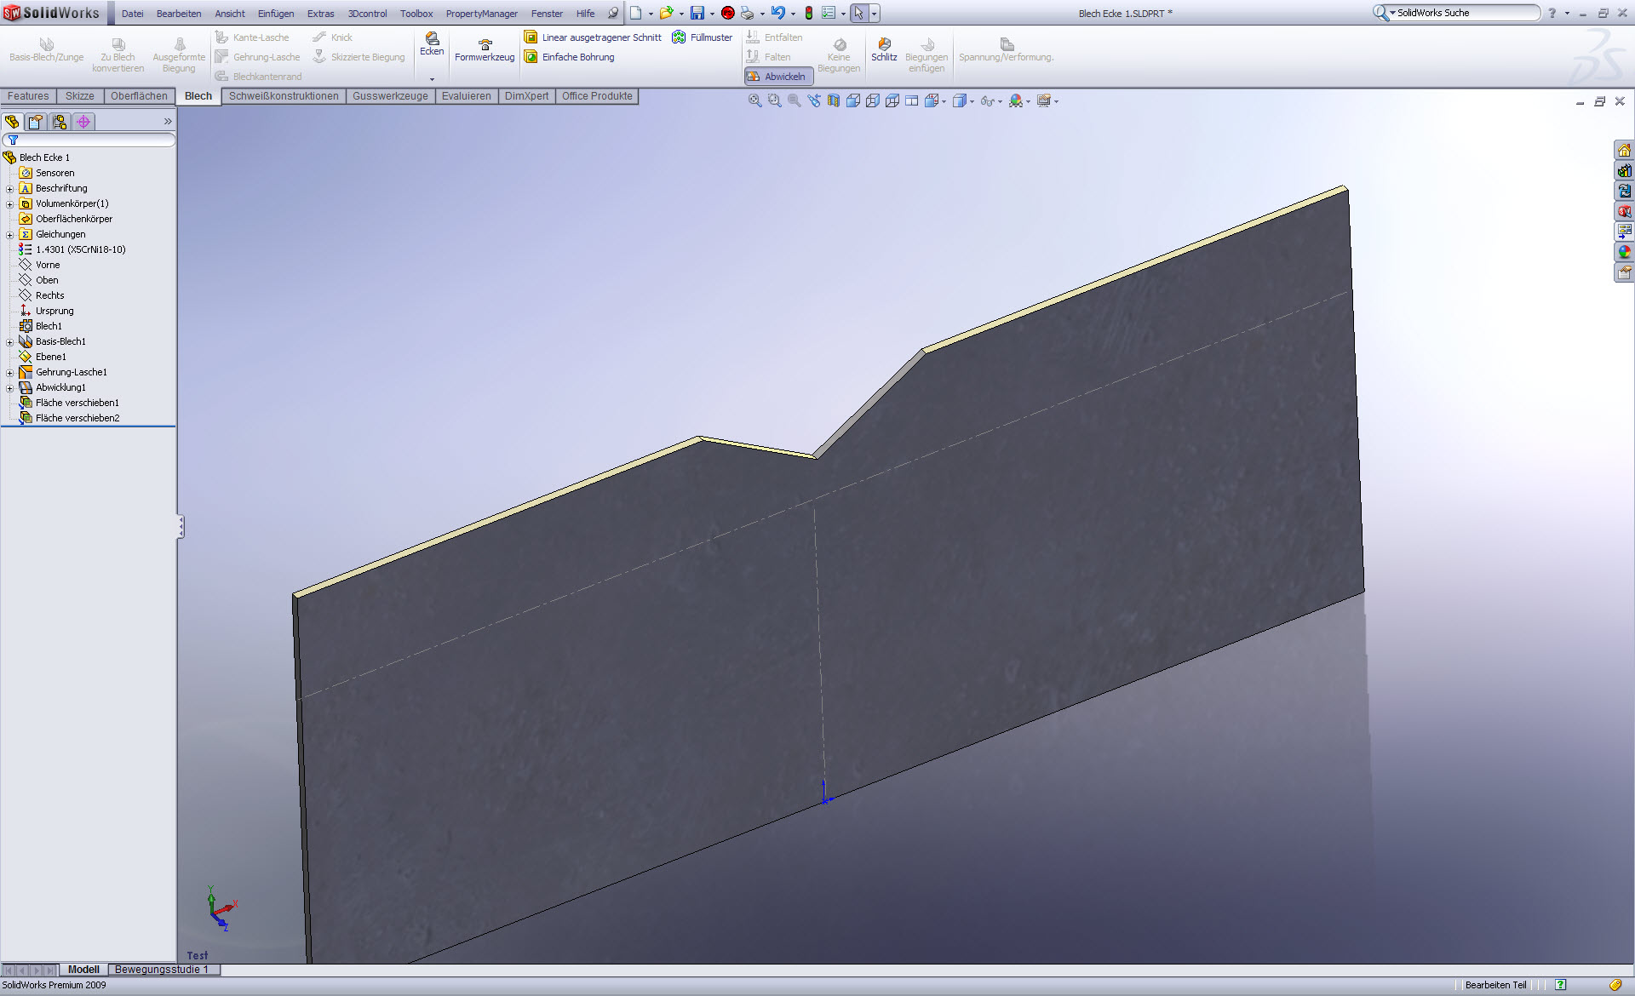Click the traffic light Rebuild icon
This screenshot has height=996, width=1635.
point(808,13)
